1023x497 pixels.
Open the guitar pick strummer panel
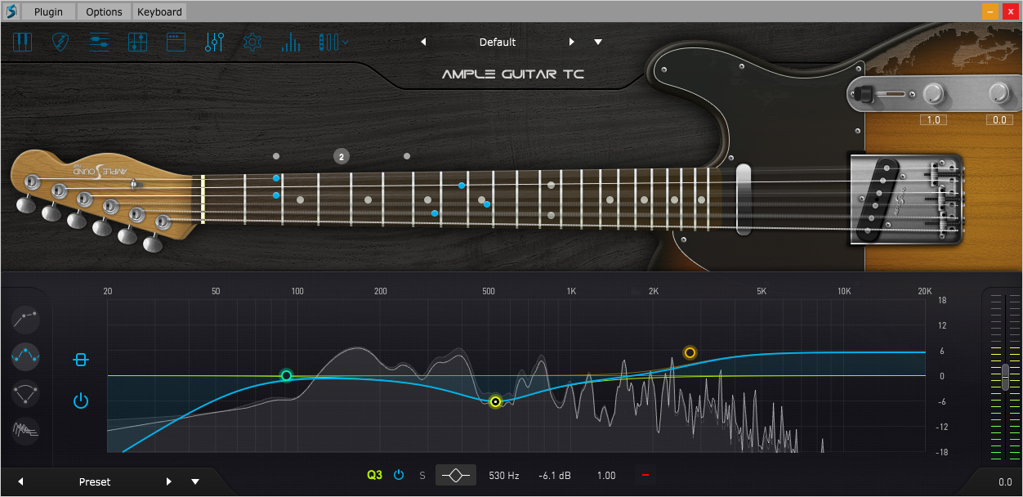point(60,43)
